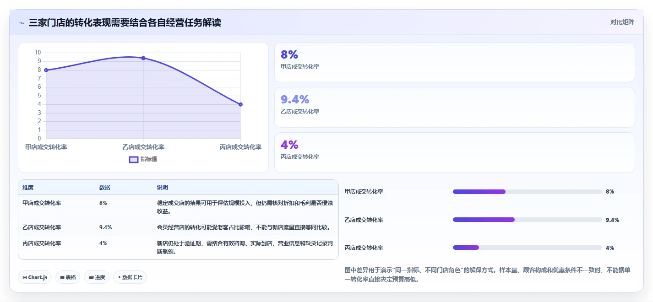The height and width of the screenshot is (302, 653).
Task: Click 甲店成交转化率 table row name
Action: [42, 203]
